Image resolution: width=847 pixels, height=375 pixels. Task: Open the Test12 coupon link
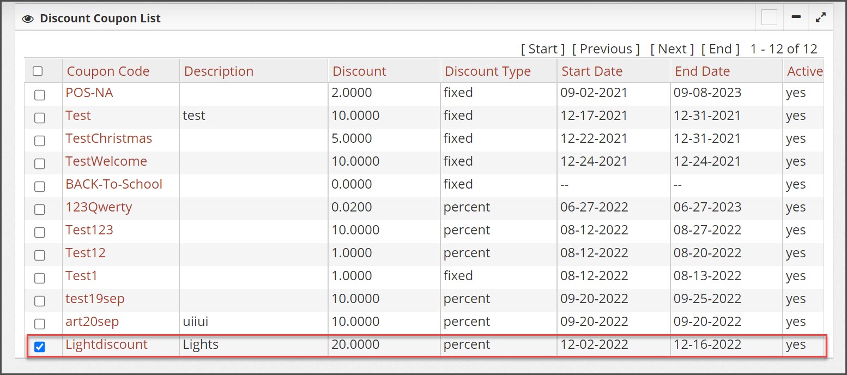click(86, 253)
